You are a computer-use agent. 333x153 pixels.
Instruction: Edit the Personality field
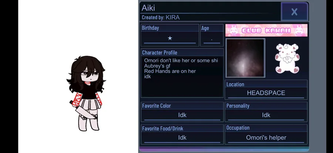[266, 115]
